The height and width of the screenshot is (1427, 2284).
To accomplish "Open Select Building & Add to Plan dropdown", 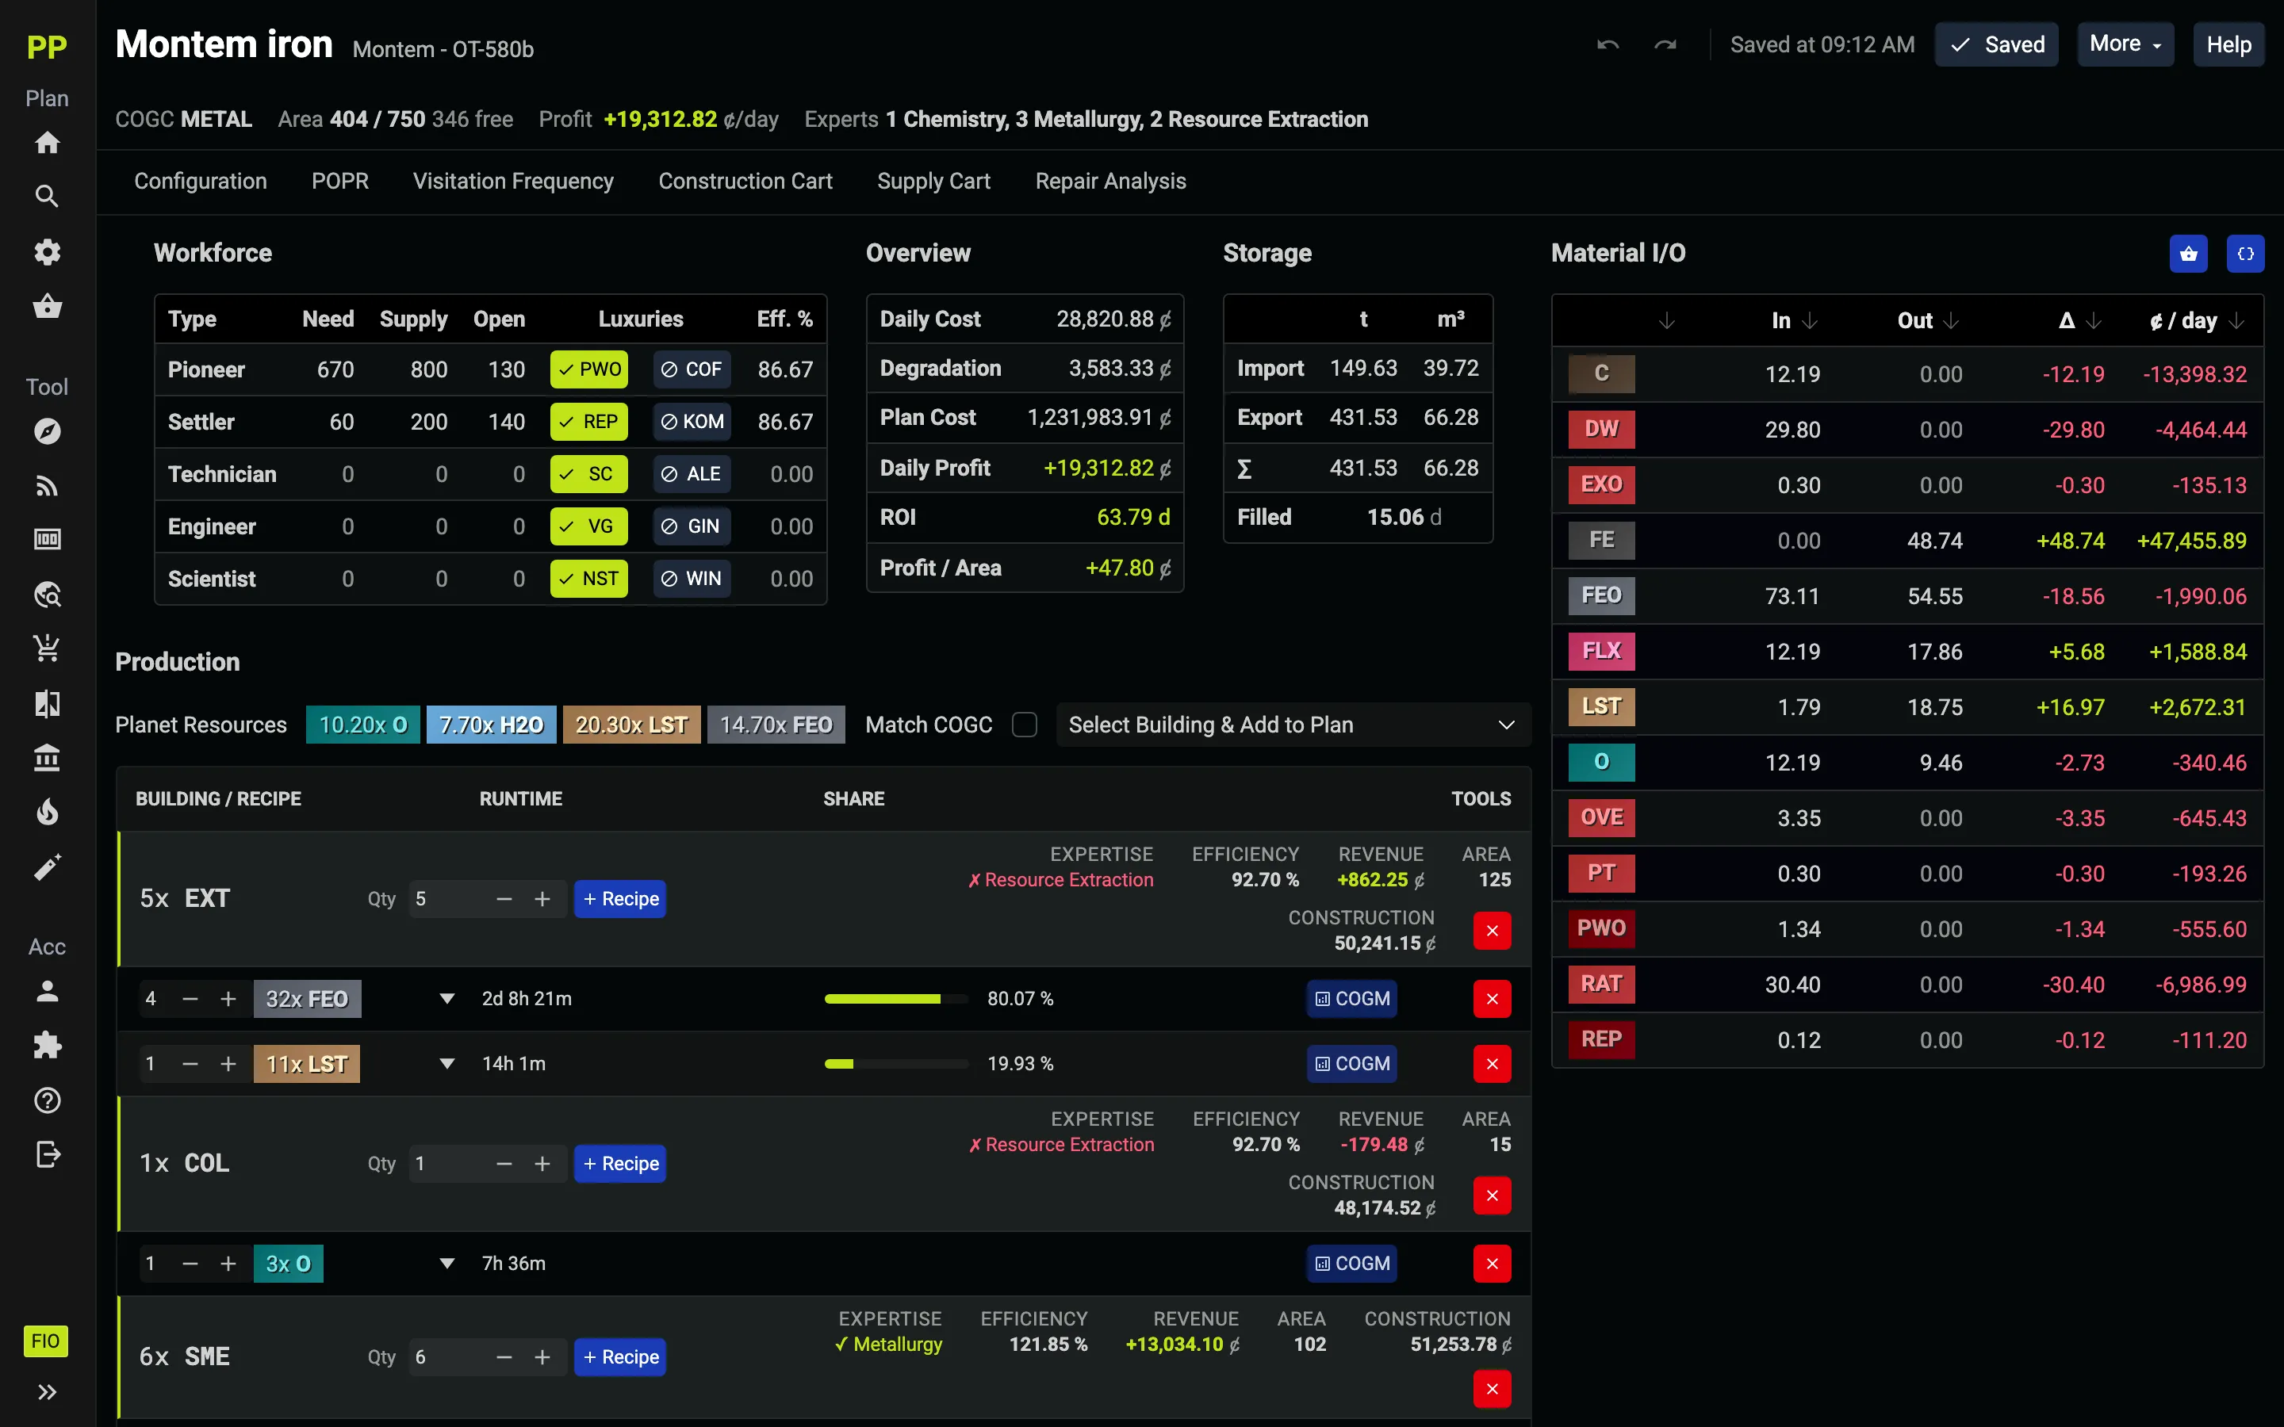I will pyautogui.click(x=1292, y=725).
